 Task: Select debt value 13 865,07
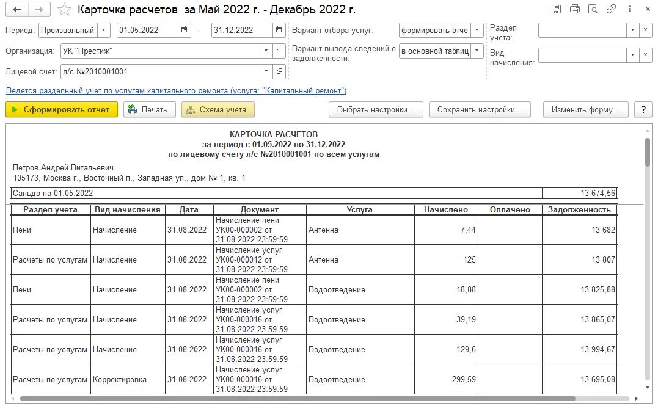pyautogui.click(x=580, y=319)
